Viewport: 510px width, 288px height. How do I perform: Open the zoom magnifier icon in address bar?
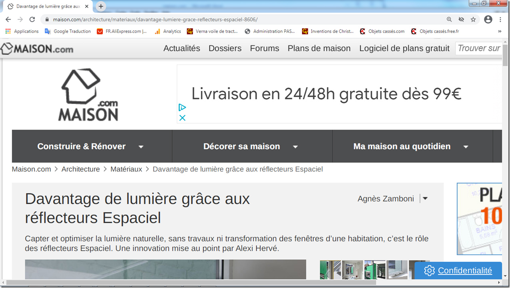point(449,19)
